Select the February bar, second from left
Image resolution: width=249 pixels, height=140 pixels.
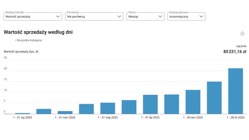[x=44, y=111]
